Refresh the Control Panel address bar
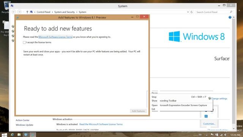Screen dimensions: 243x137 coord(192,12)
